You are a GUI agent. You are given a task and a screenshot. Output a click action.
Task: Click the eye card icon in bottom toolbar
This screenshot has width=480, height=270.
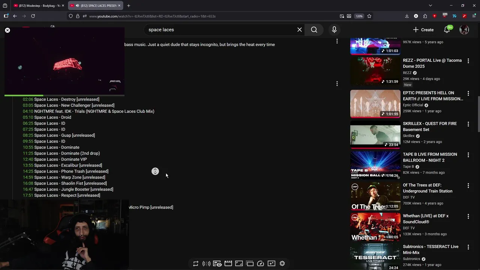(217, 264)
